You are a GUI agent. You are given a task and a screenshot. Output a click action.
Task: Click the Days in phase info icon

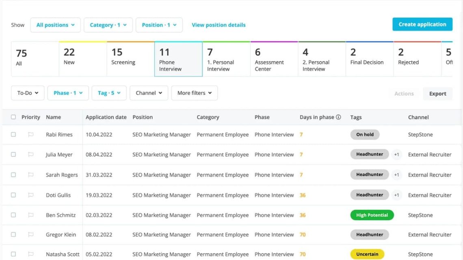[340, 117]
